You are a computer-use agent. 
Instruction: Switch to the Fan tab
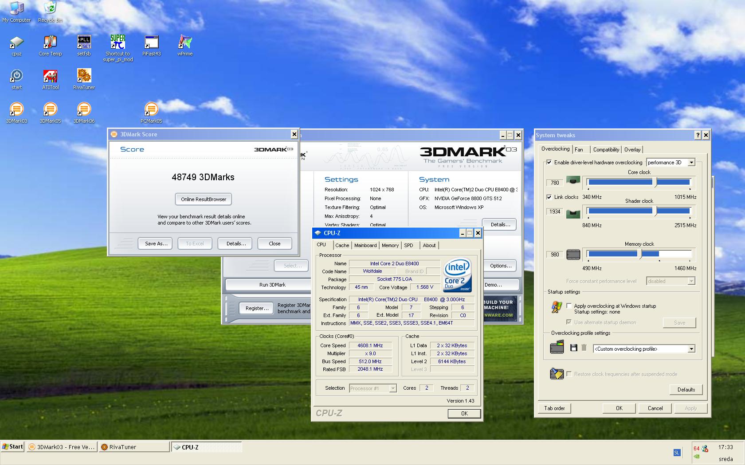pyautogui.click(x=579, y=150)
